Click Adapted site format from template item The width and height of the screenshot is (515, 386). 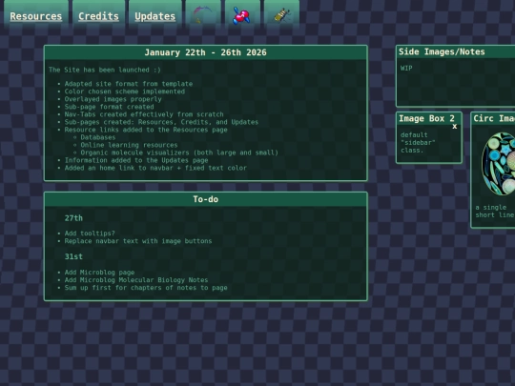(129, 84)
